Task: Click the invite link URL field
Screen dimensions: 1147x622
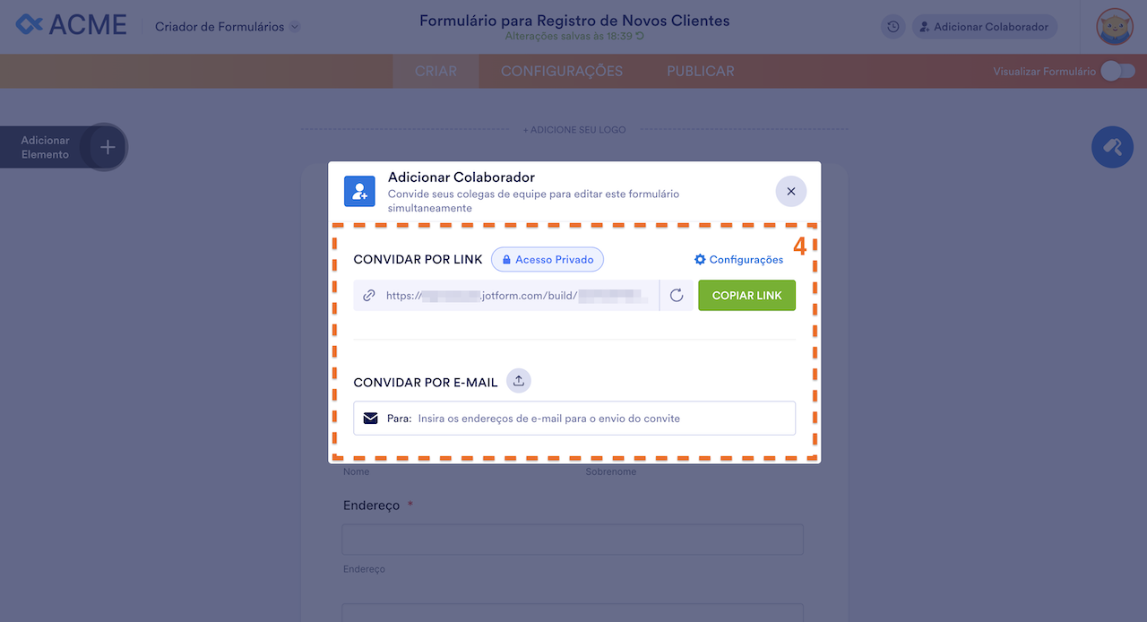Action: tap(515, 296)
